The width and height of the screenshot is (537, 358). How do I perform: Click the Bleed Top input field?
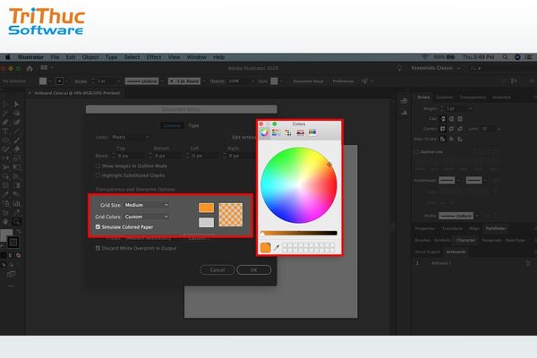point(129,156)
